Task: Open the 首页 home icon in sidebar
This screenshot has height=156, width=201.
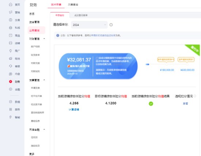Action: coord(11,4)
